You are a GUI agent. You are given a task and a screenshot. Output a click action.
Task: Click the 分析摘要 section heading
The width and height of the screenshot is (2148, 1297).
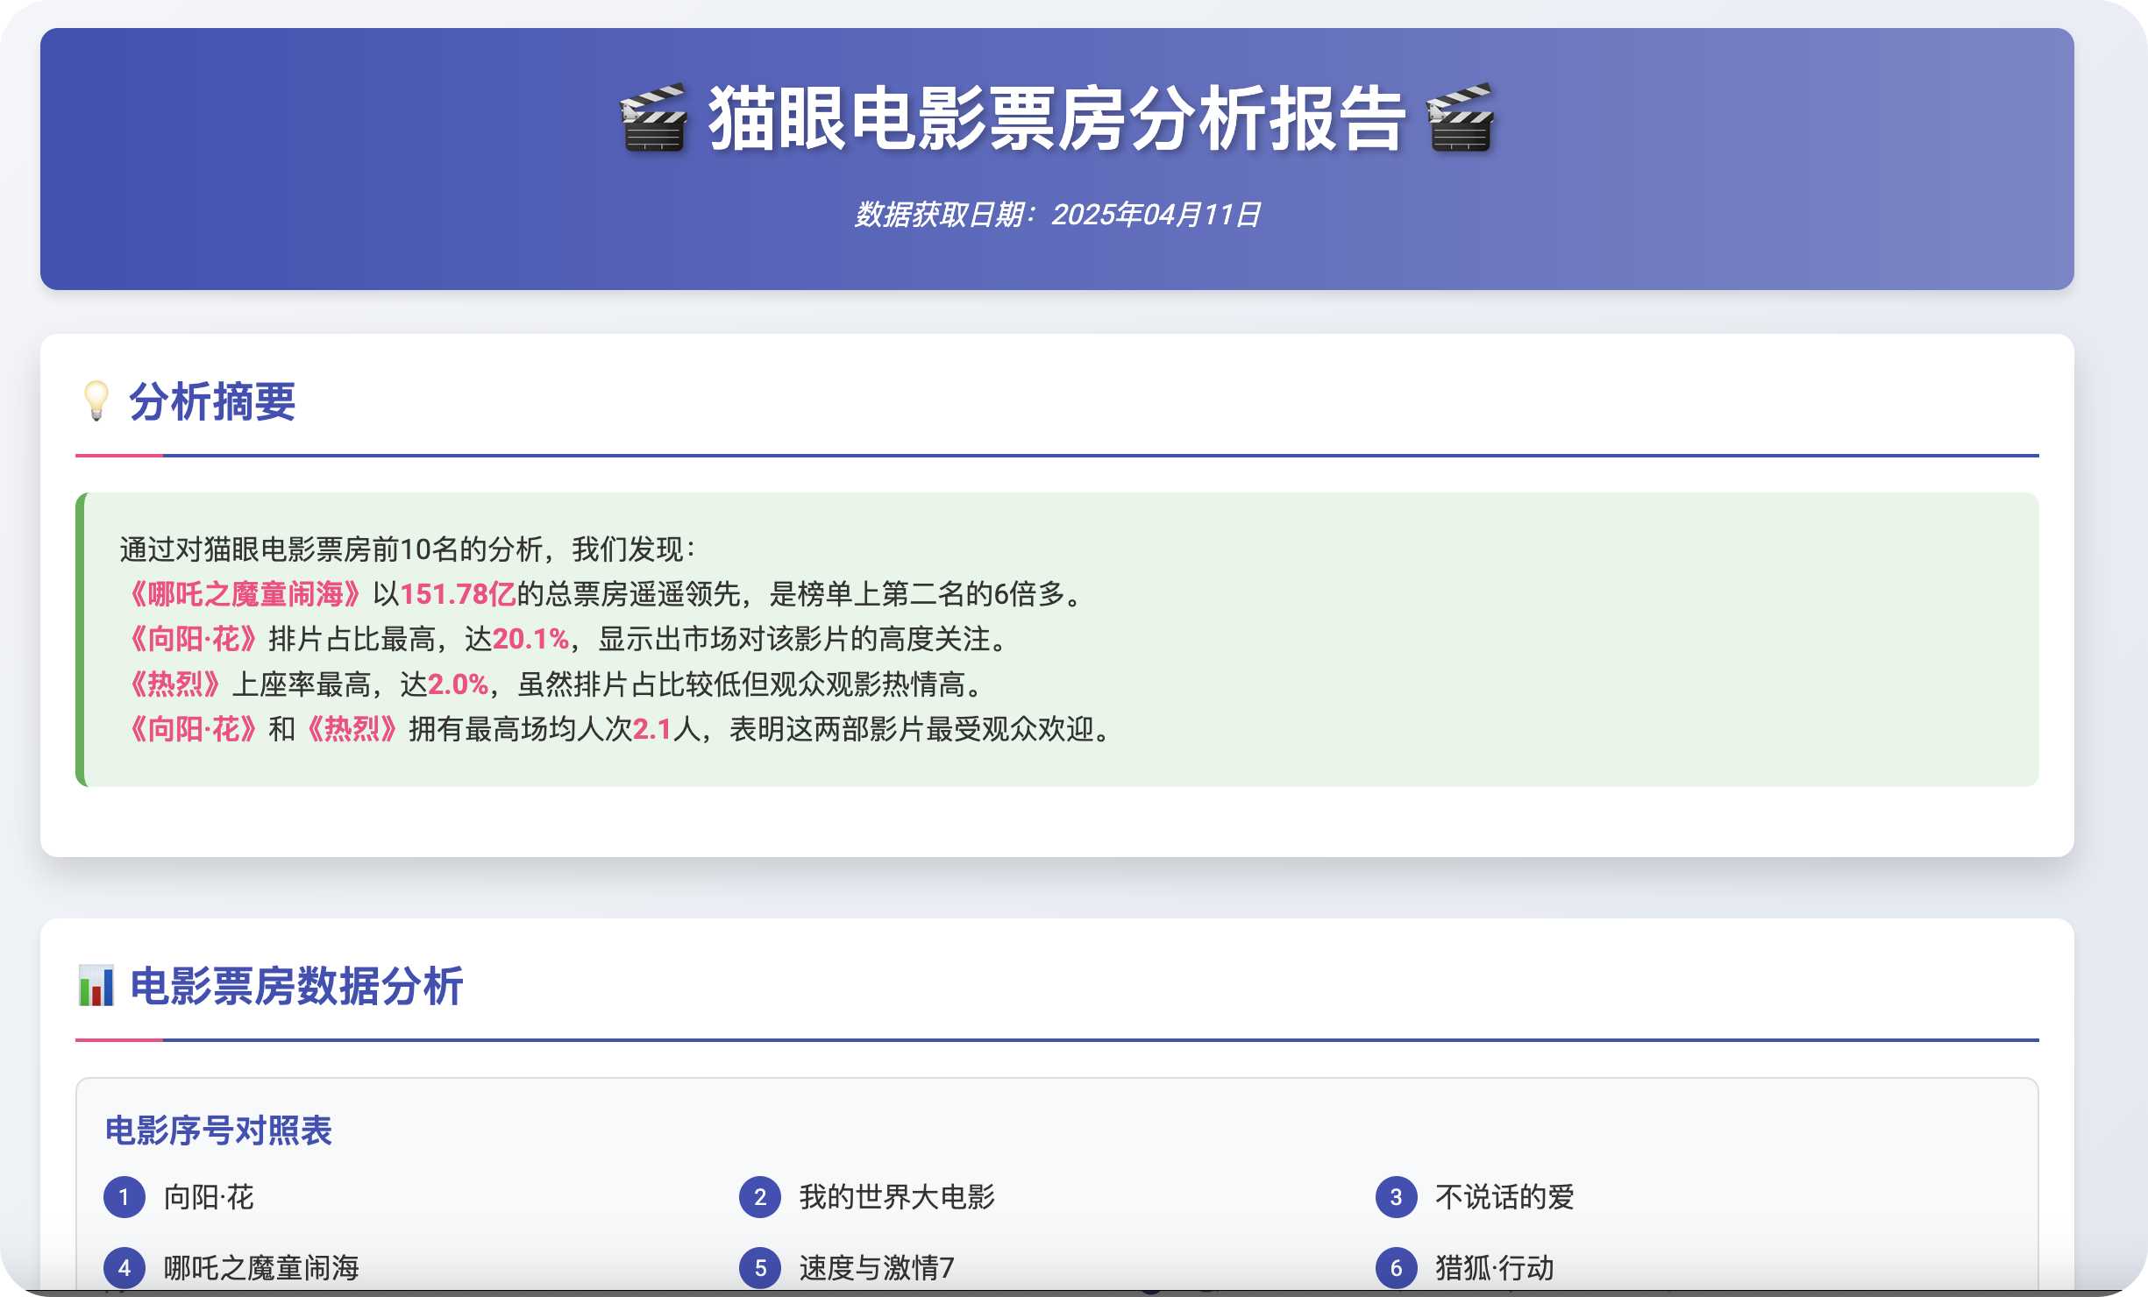[x=212, y=402]
